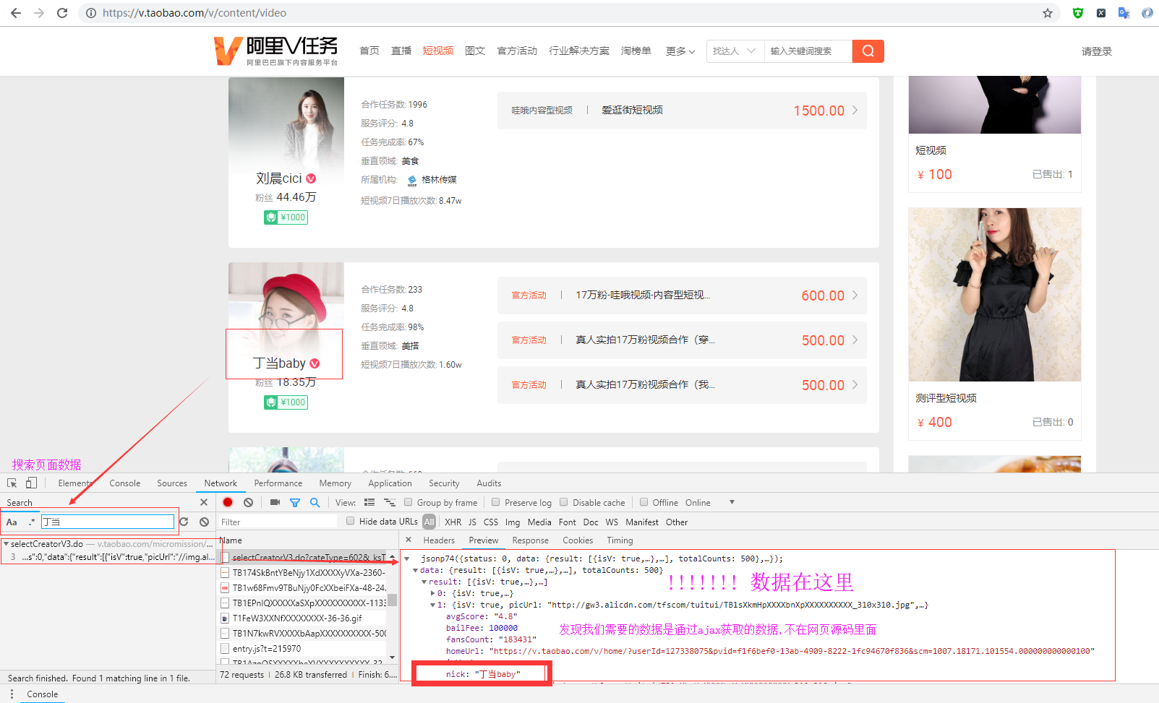Toggle the Offline checkbox
The height and width of the screenshot is (703, 1159).
(x=643, y=502)
